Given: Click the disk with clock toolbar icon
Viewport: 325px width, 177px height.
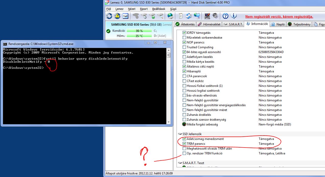Looking at the screenshot, I should point(144,16).
